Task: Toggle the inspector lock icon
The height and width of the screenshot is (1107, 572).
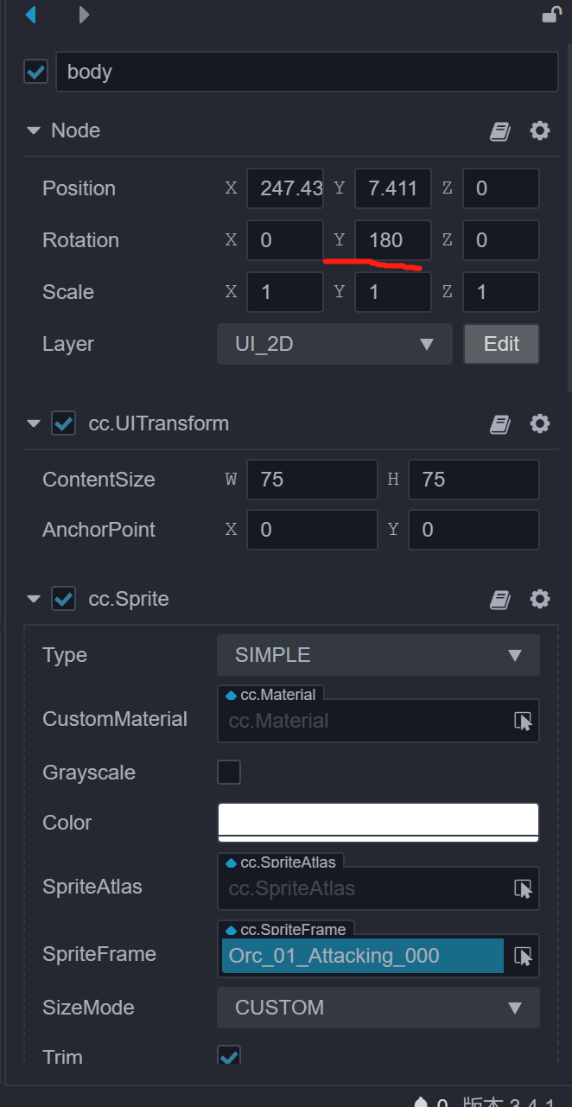Action: click(x=550, y=14)
